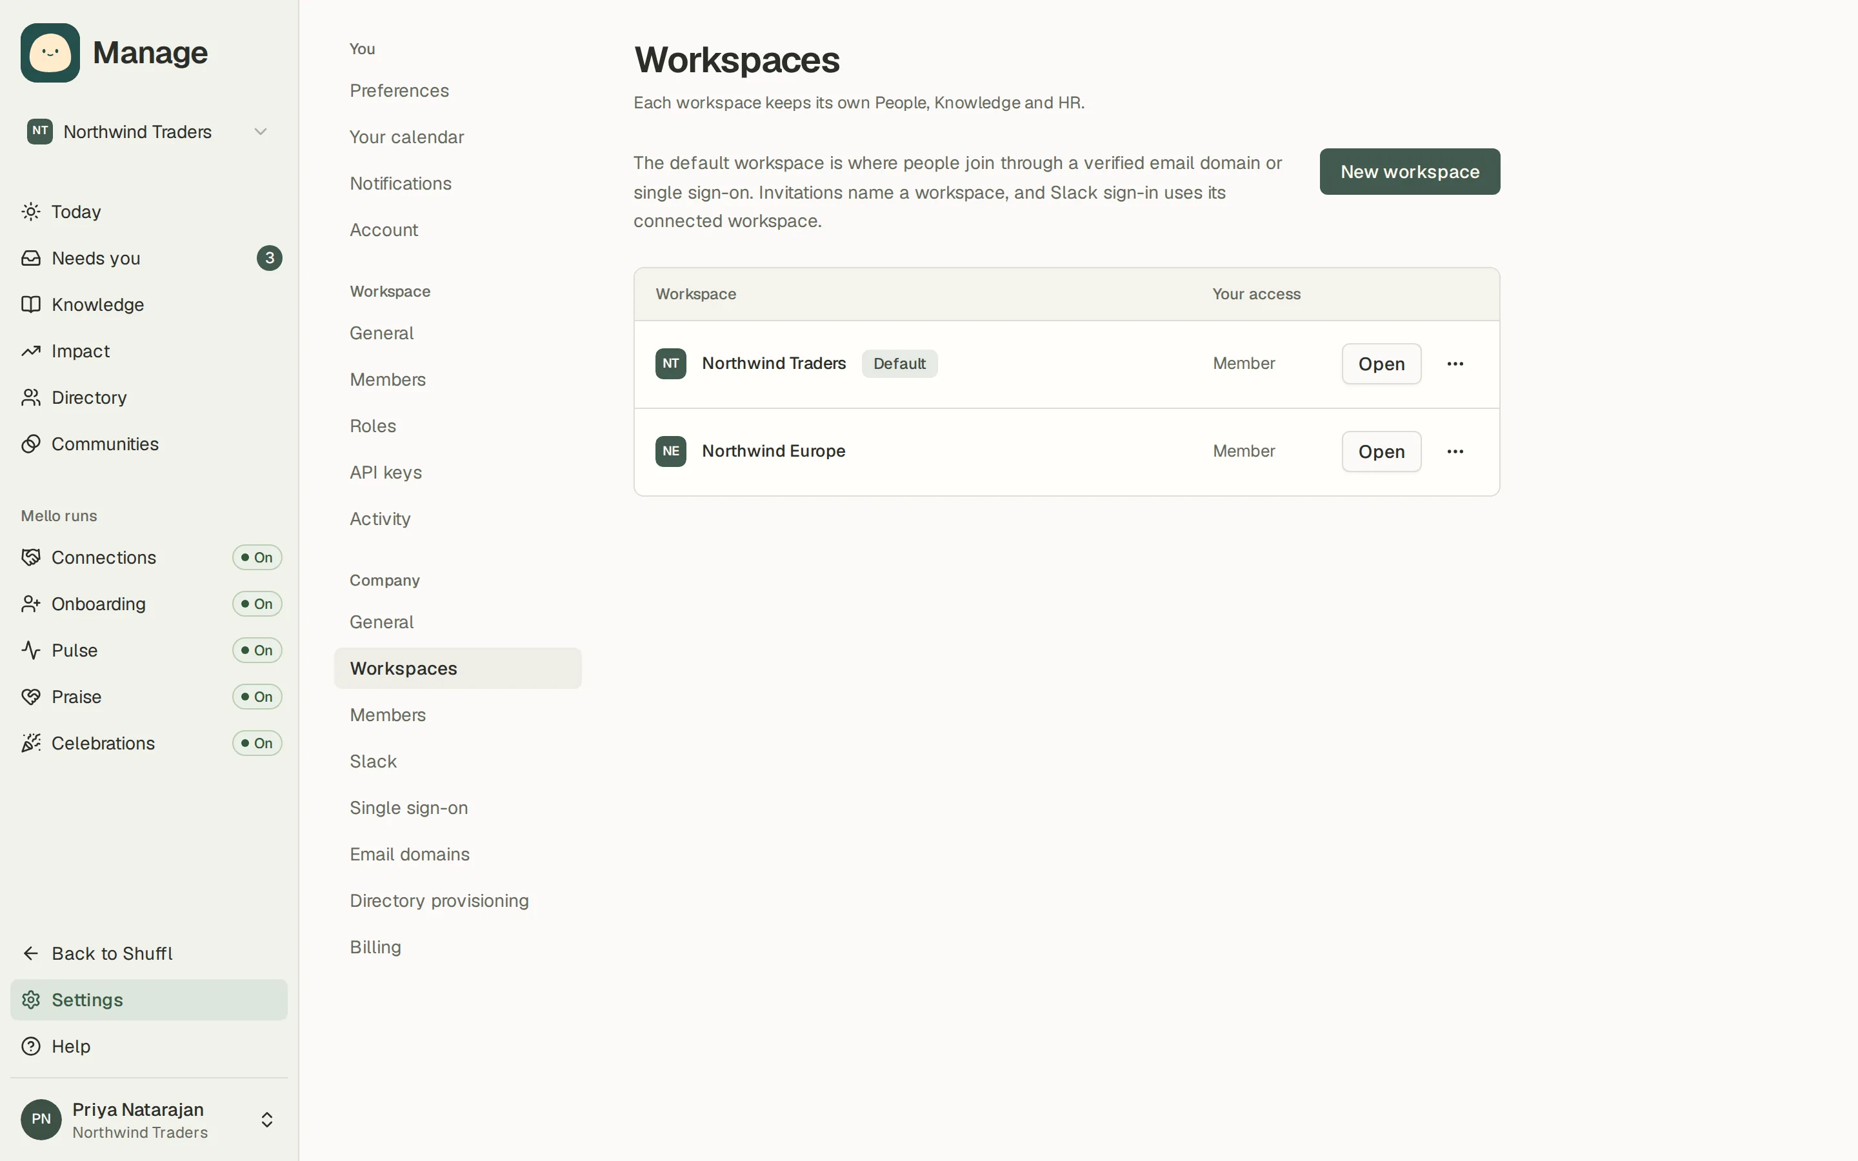Toggle the Connections On status pill
1858x1161 pixels.
coord(257,557)
